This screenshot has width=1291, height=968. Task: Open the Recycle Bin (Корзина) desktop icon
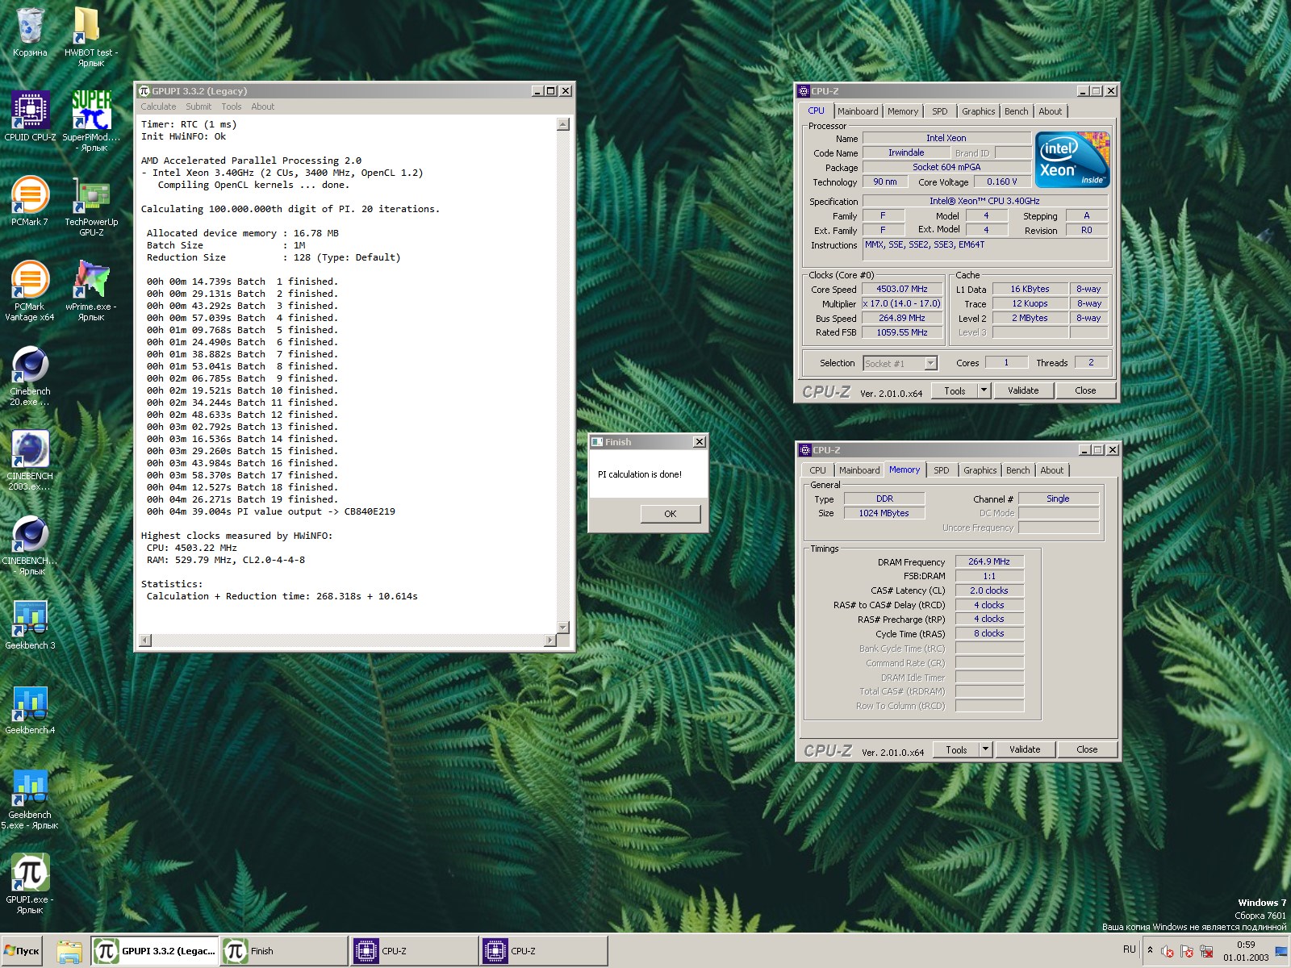[x=30, y=32]
